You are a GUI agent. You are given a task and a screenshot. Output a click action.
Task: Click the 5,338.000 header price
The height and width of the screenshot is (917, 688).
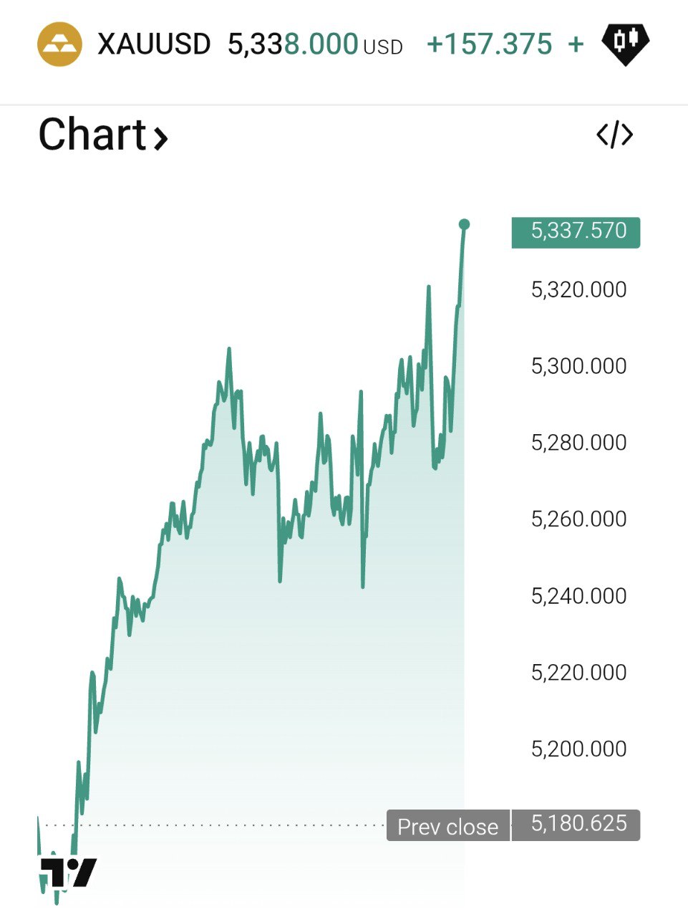pos(293,44)
